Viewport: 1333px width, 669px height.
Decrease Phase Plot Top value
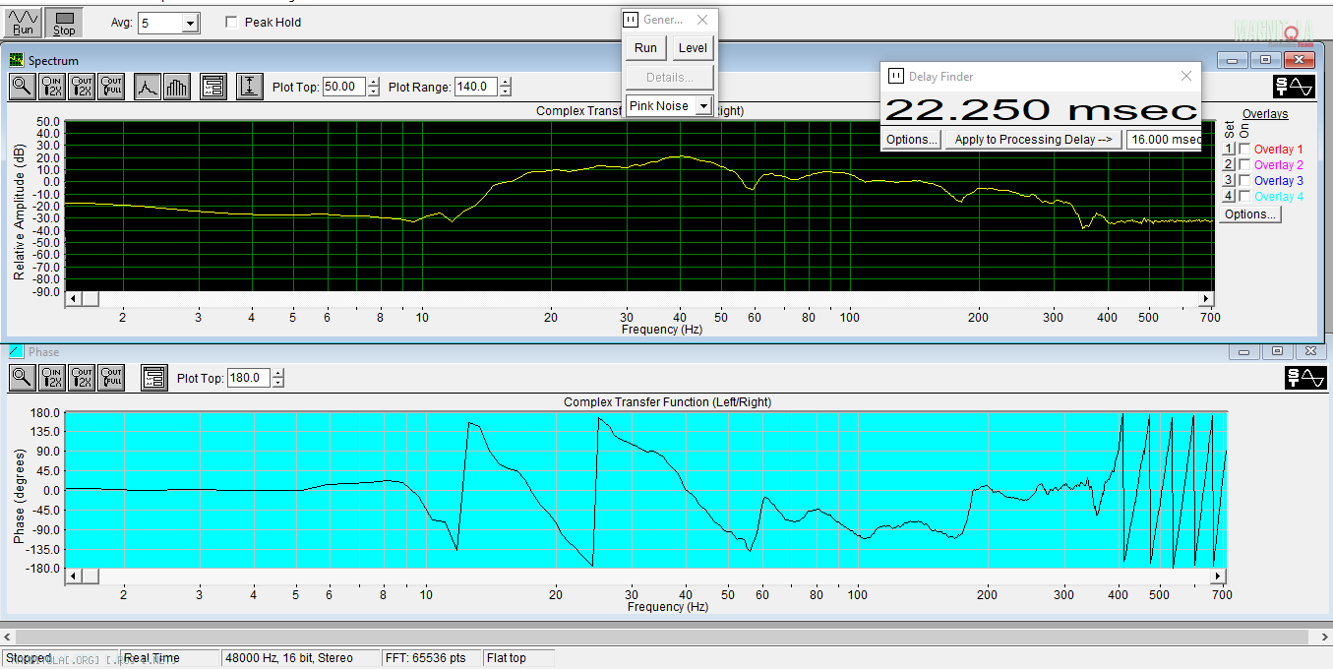click(x=278, y=383)
